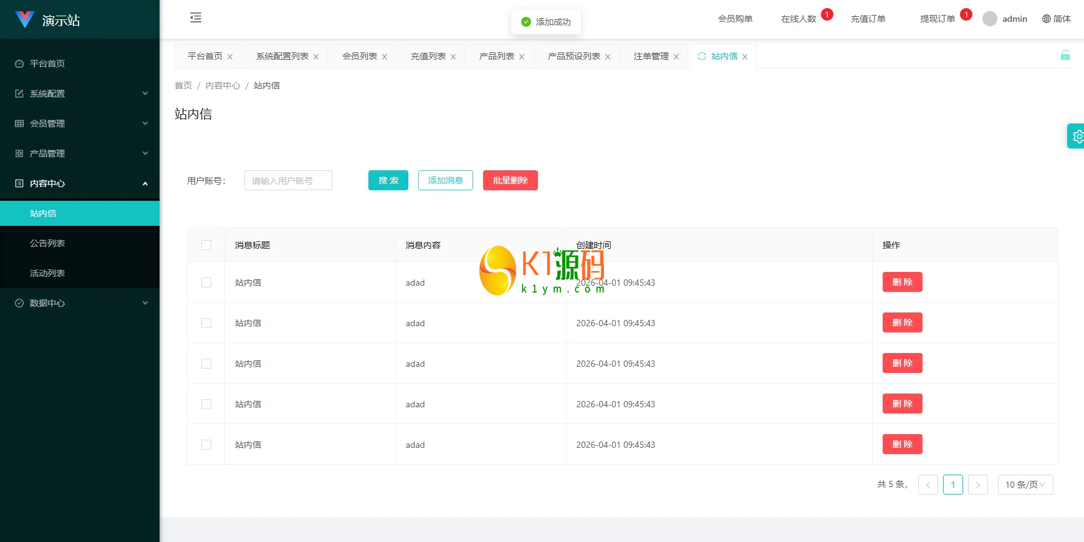The height and width of the screenshot is (542, 1084).
Task: Close the 系统配置列表 tab
Action: tap(316, 57)
